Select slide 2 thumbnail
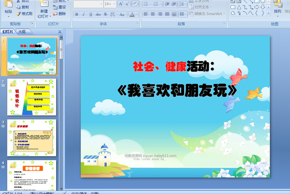This screenshot has height=194, width=290. [32, 97]
